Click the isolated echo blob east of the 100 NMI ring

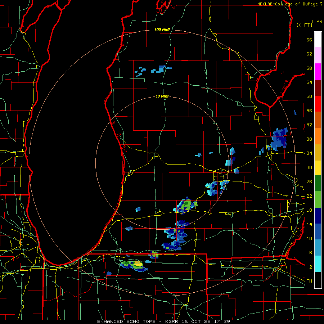(x=295, y=113)
